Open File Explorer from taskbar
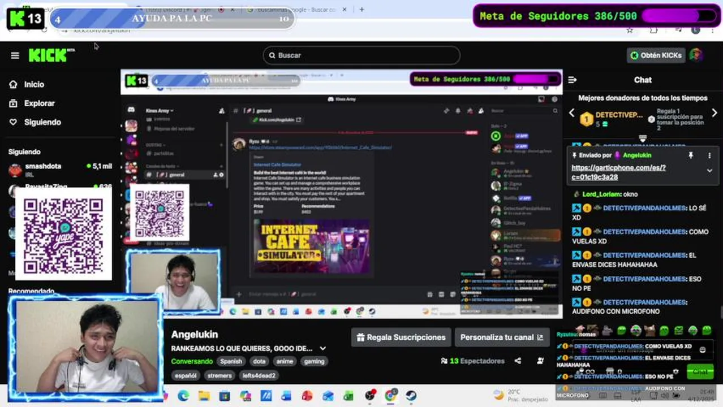The image size is (723, 407). tap(204, 396)
